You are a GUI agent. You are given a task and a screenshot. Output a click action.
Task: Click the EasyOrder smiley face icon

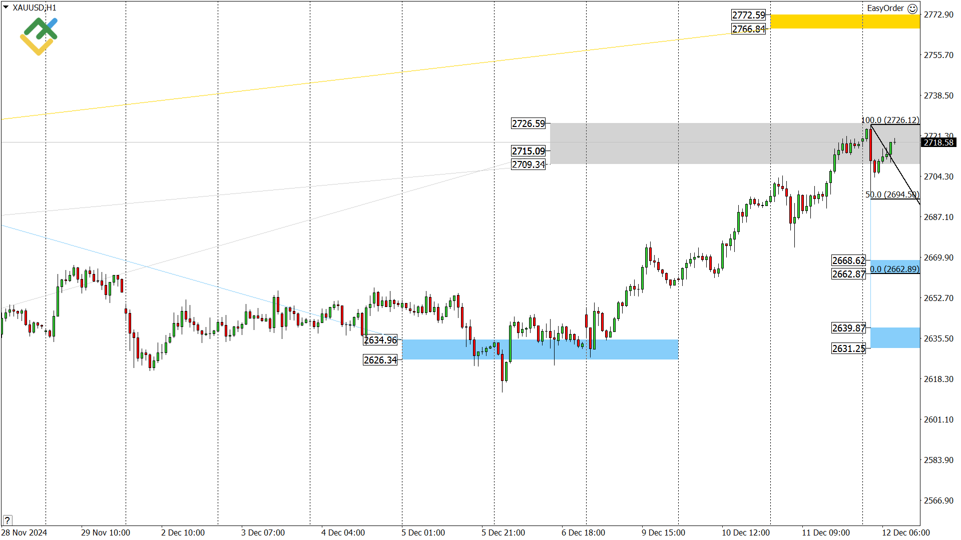coord(913,8)
